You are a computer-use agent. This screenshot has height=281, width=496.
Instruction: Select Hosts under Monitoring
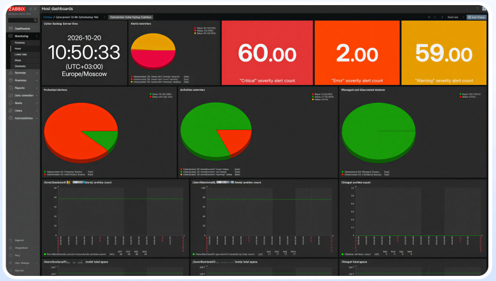coord(18,49)
